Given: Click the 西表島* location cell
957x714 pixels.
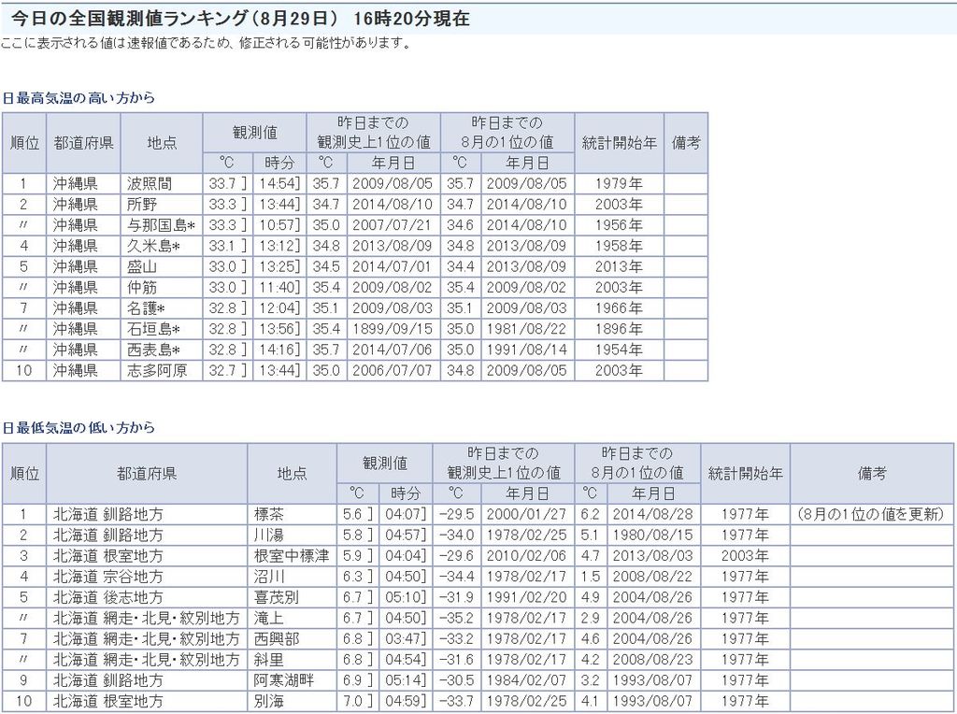Looking at the screenshot, I should pos(153,350).
